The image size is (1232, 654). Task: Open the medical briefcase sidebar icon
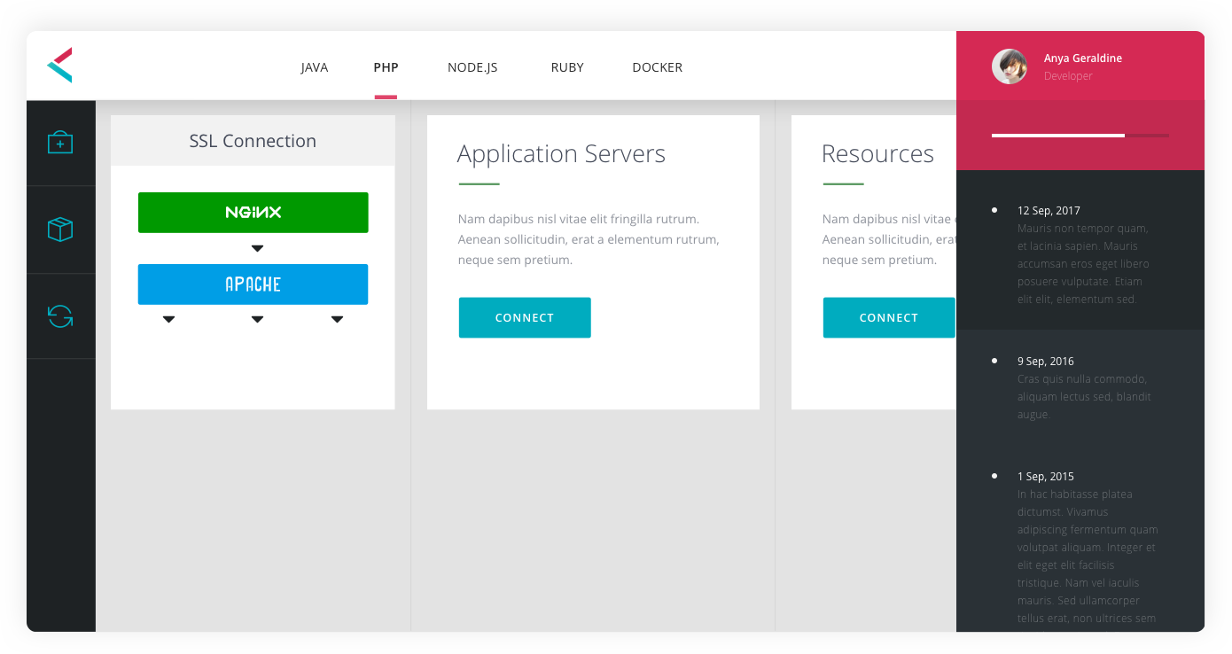pos(60,143)
